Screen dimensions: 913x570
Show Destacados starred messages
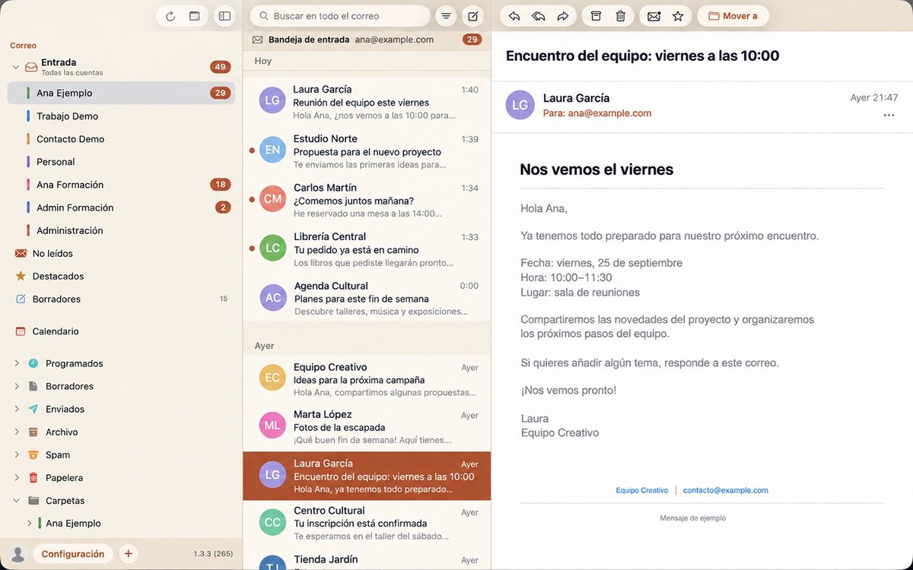(x=121, y=276)
